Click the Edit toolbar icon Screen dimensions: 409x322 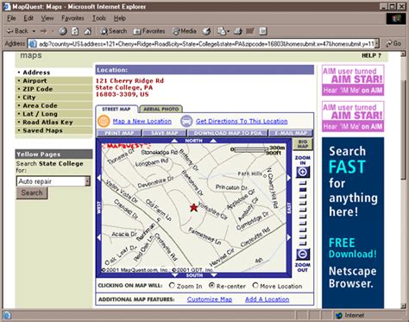[x=250, y=31]
